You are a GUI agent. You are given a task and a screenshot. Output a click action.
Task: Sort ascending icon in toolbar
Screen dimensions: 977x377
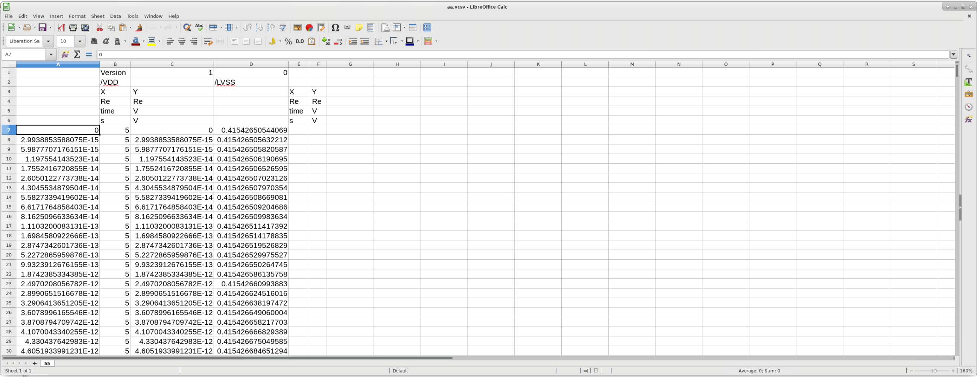click(260, 27)
